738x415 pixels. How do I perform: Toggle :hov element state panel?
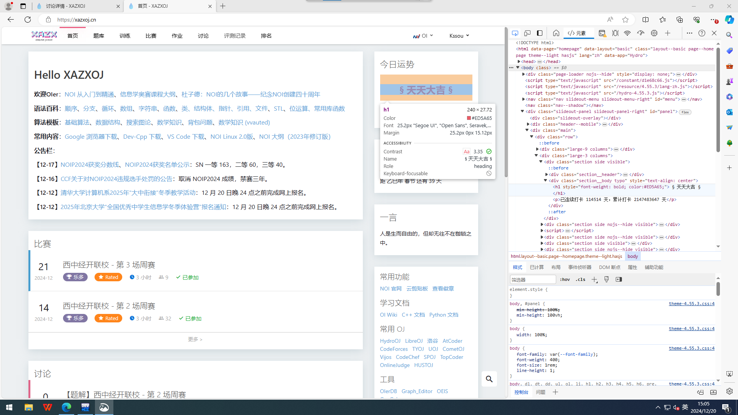pos(565,279)
